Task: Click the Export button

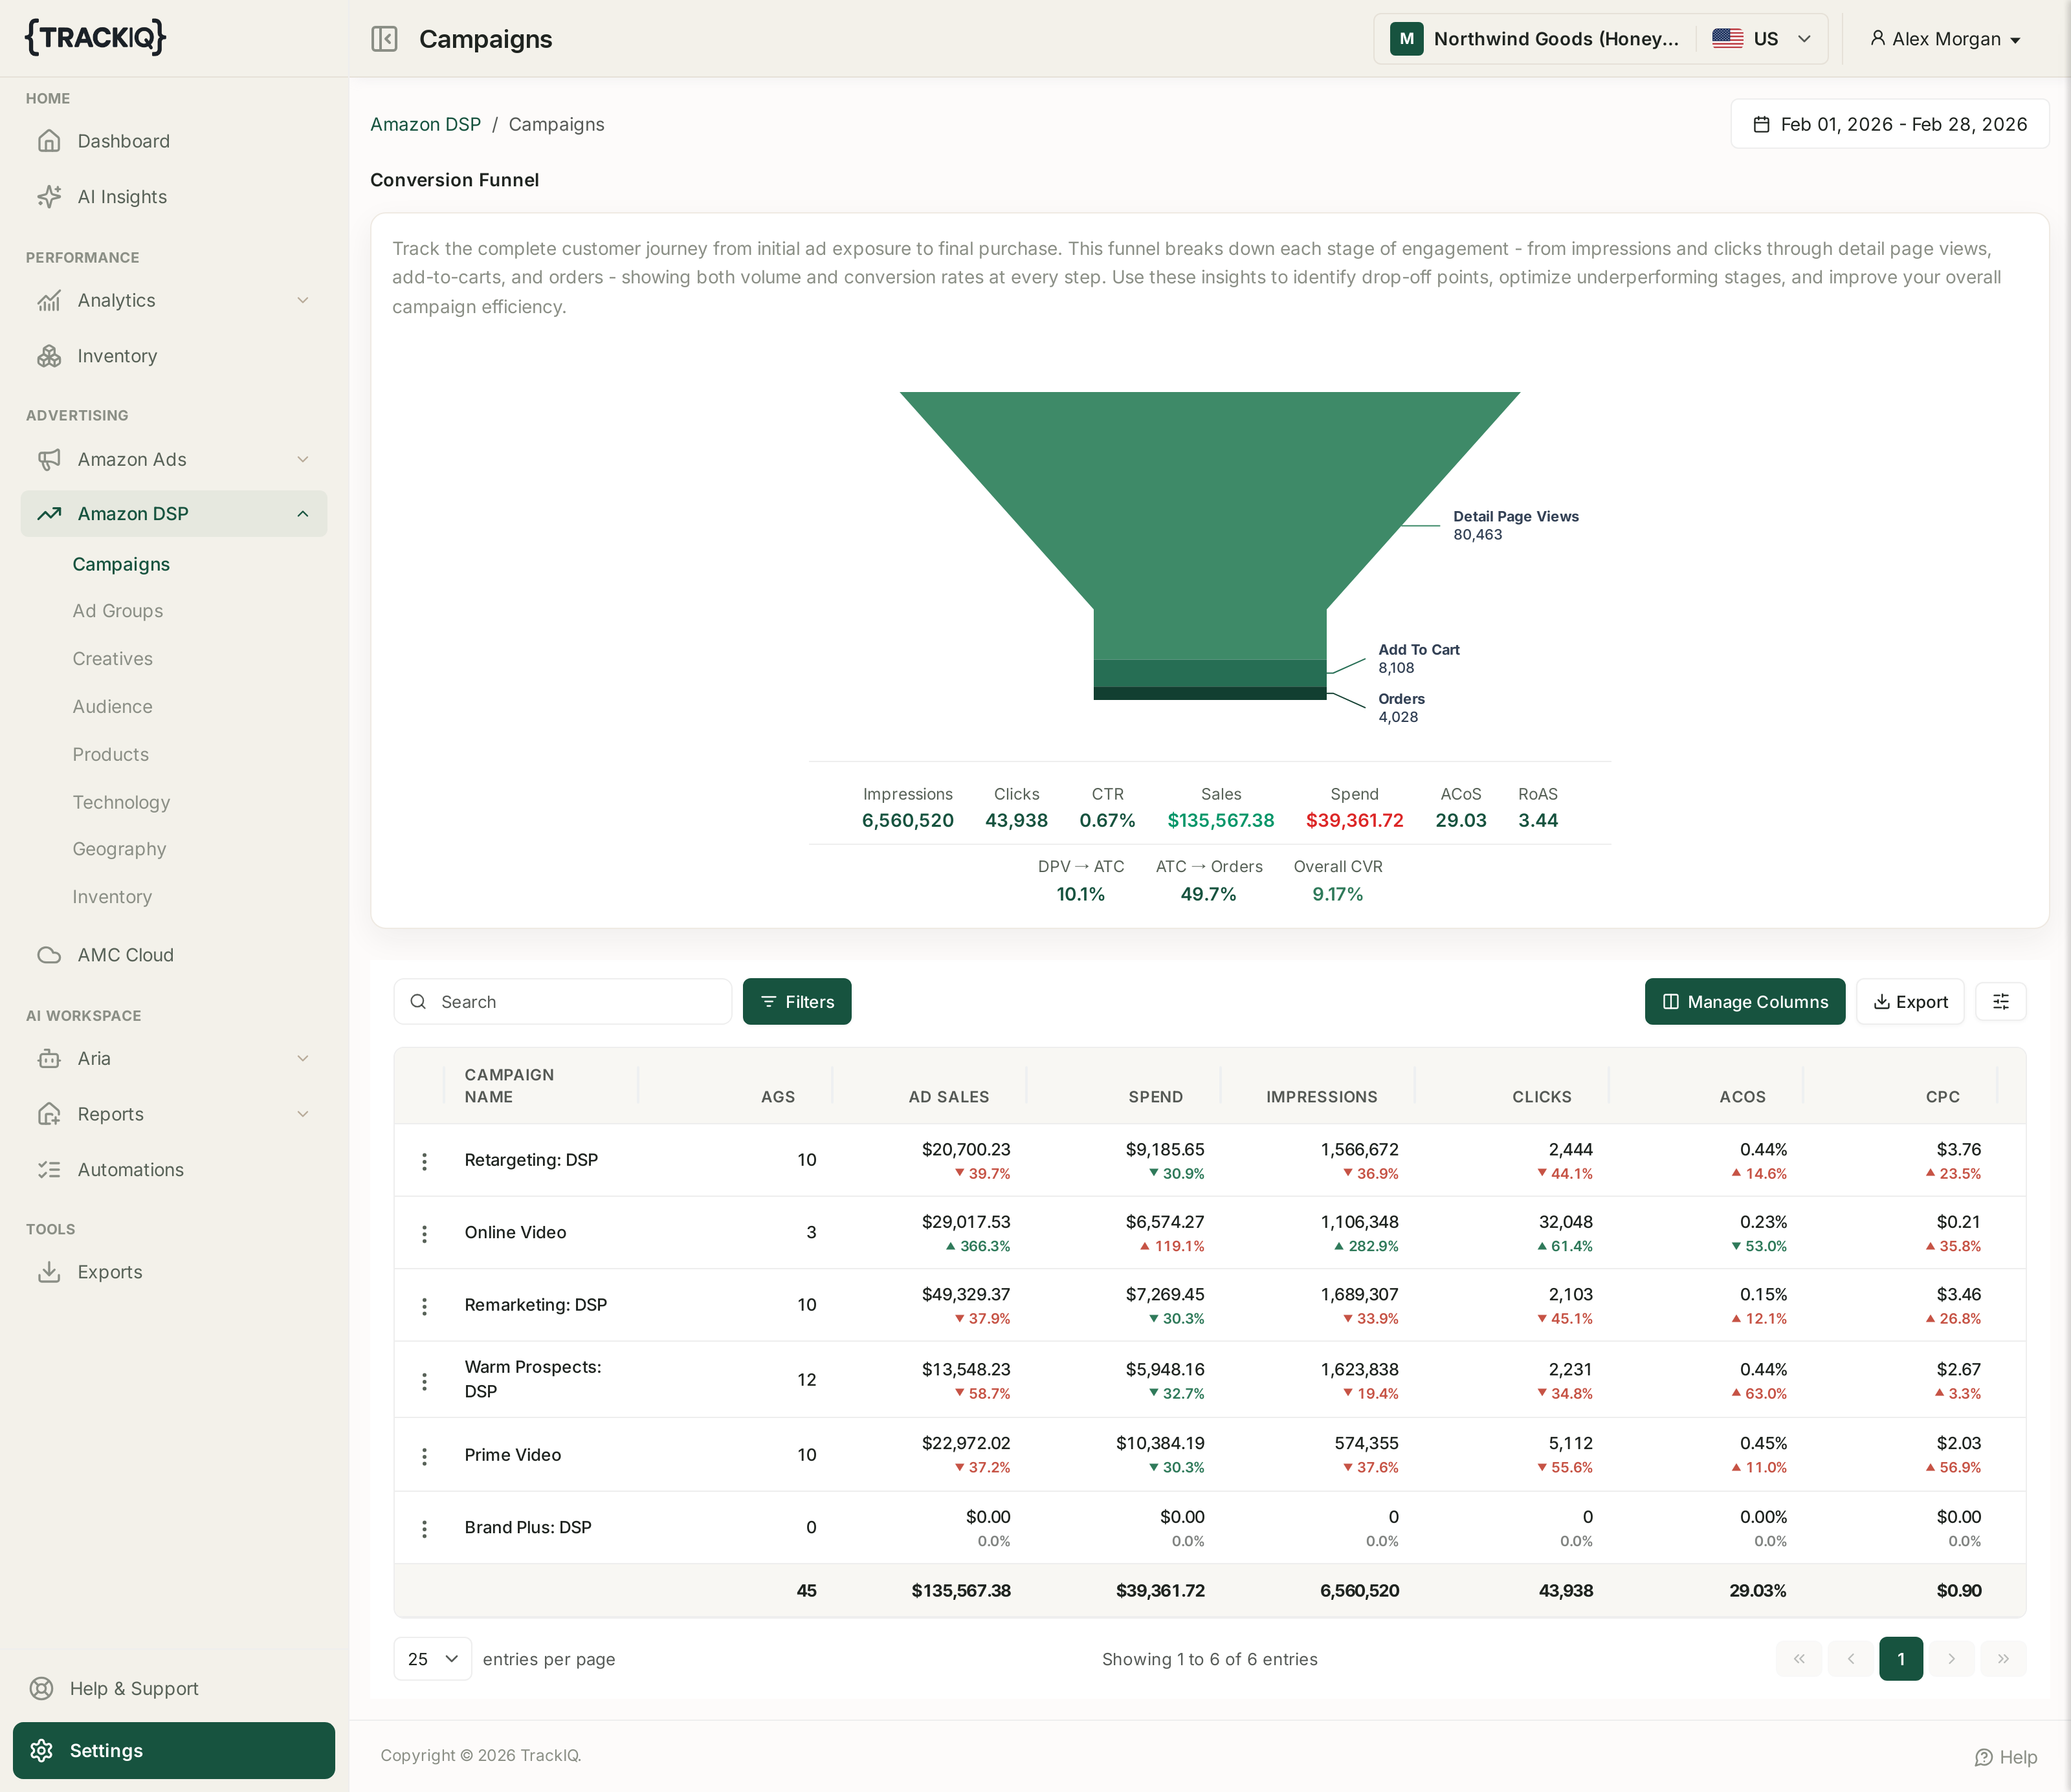Action: click(1910, 1002)
